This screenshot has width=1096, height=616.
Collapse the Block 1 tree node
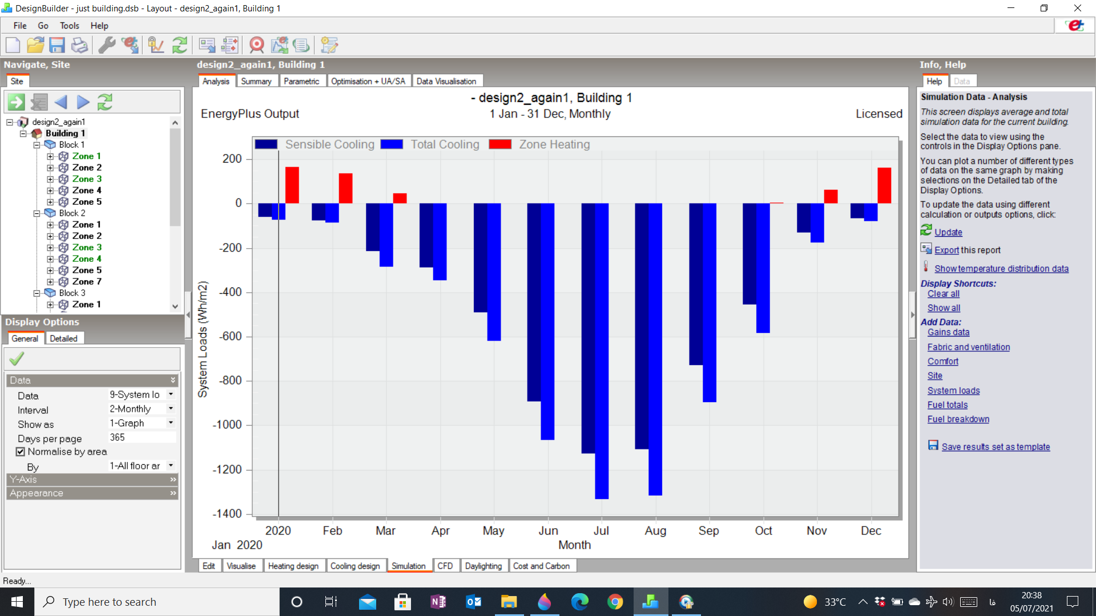point(37,145)
